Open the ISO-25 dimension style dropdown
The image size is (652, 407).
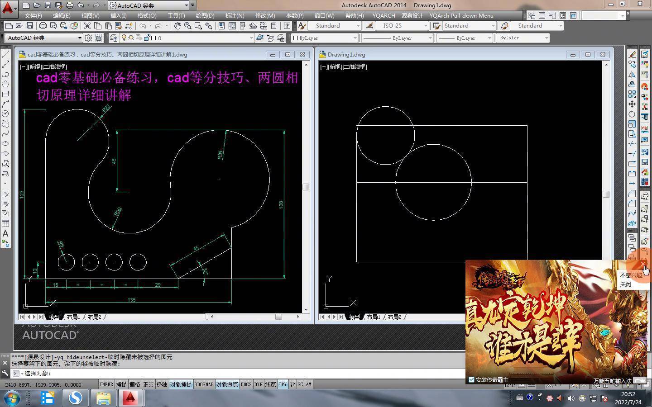click(x=425, y=26)
